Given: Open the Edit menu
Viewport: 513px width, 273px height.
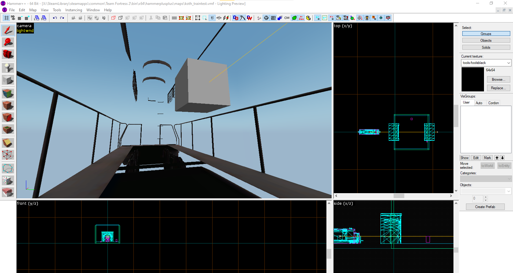Looking at the screenshot, I should [x=22, y=10].
